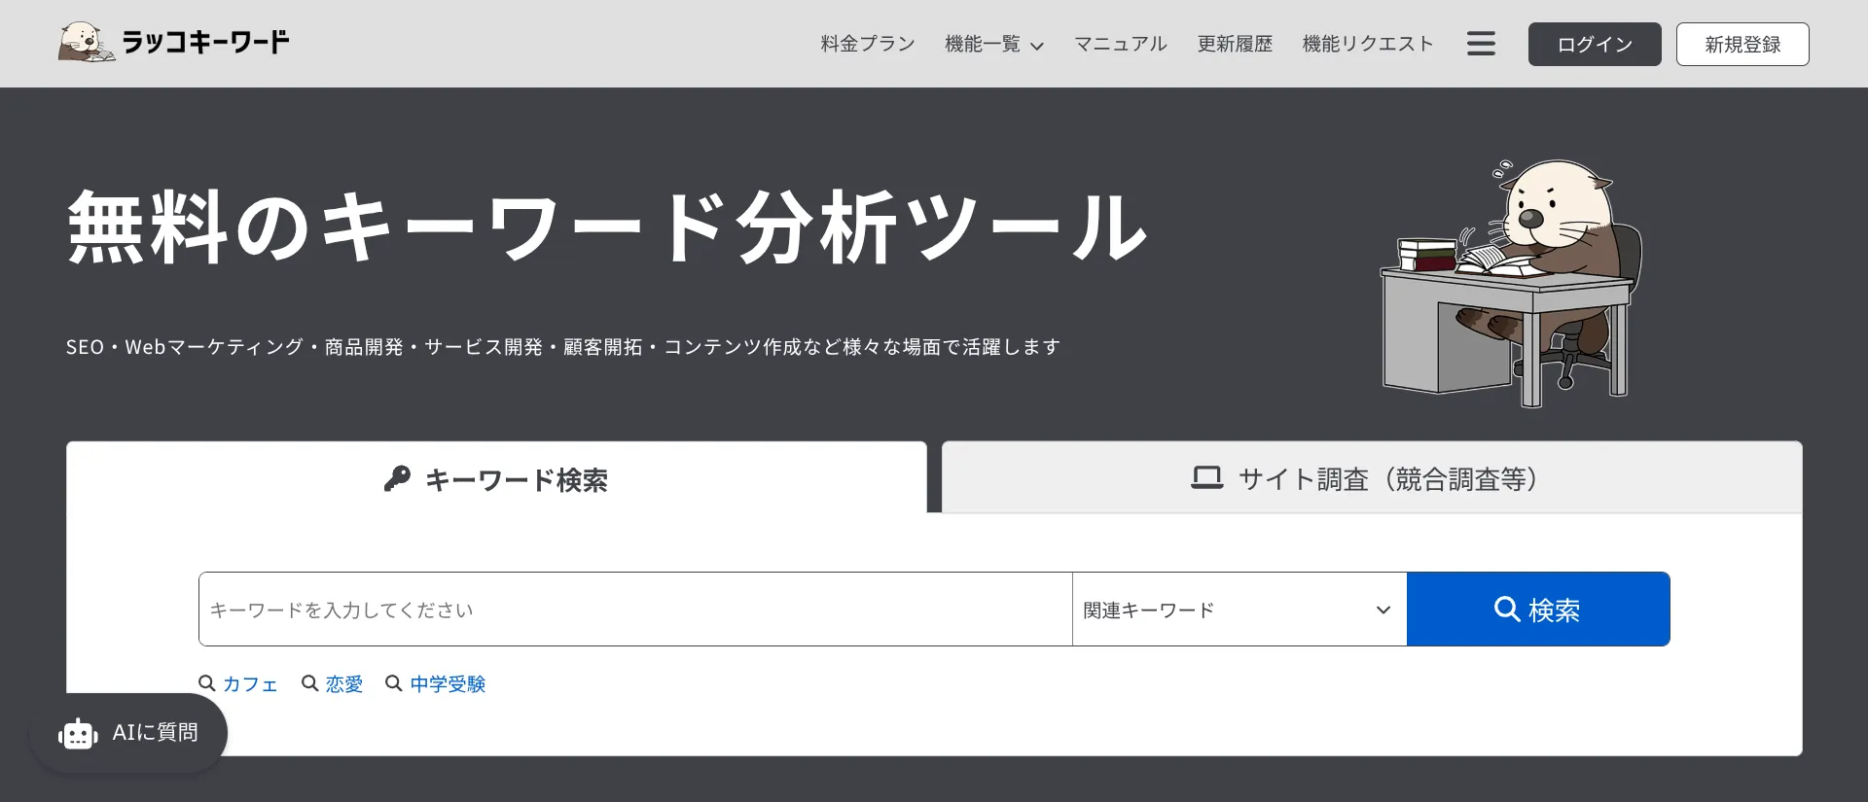Switch to the キーワード検索 tab
The width and height of the screenshot is (1868, 802).
click(496, 477)
